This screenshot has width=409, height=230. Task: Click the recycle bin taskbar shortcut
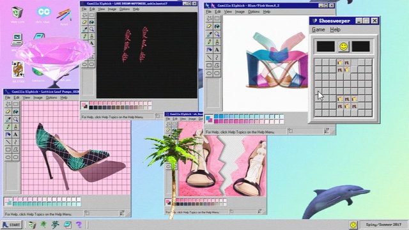tap(32, 224)
